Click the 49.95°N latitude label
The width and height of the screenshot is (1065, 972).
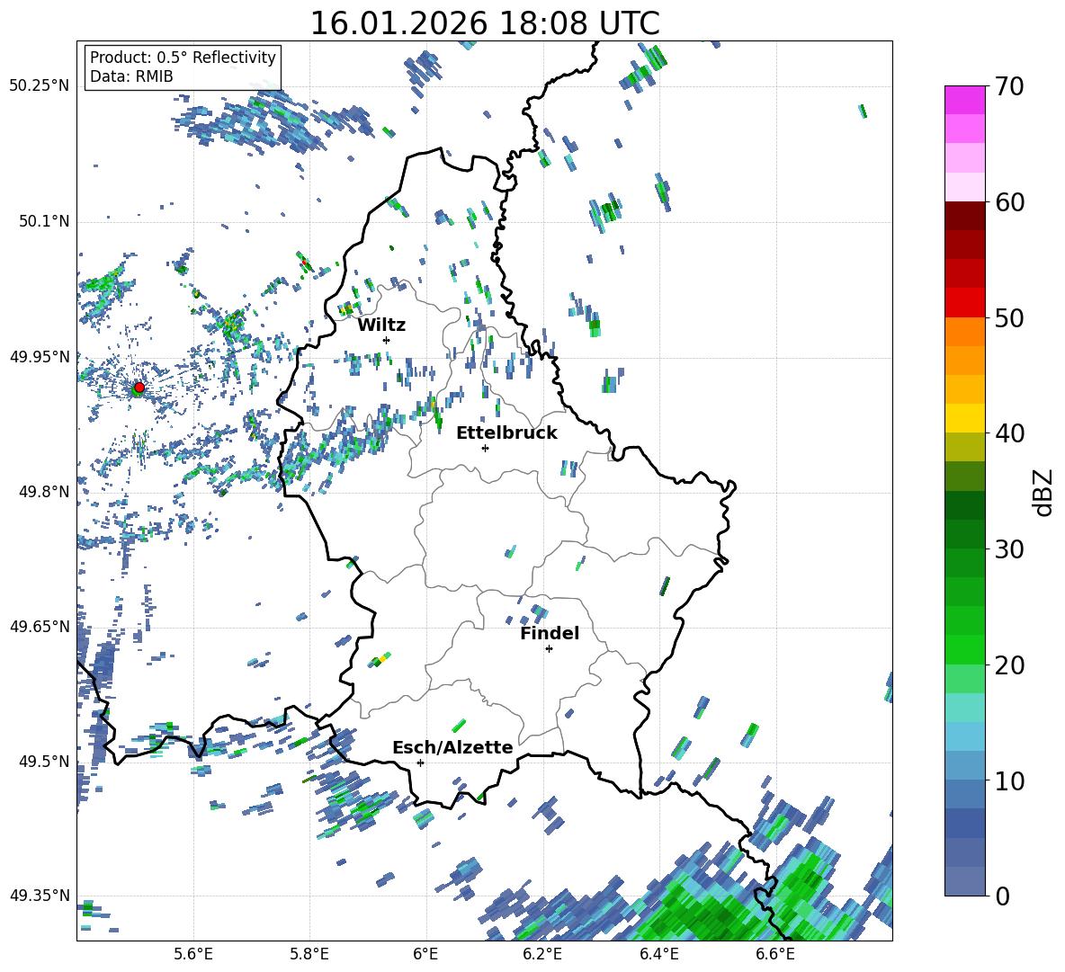pos(40,356)
